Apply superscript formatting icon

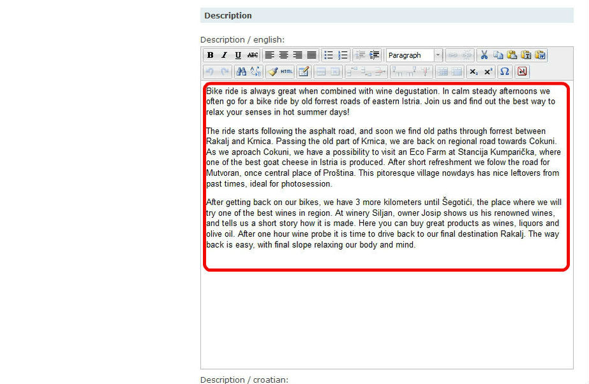(x=488, y=71)
